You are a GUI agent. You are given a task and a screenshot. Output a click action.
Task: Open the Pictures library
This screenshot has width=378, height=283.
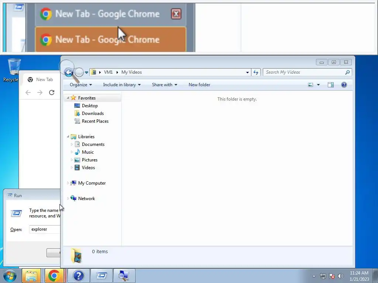(90, 160)
